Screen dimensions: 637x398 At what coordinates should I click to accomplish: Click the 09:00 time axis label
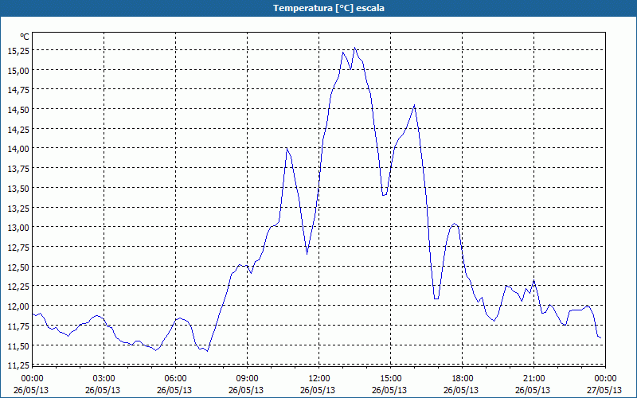(x=247, y=379)
